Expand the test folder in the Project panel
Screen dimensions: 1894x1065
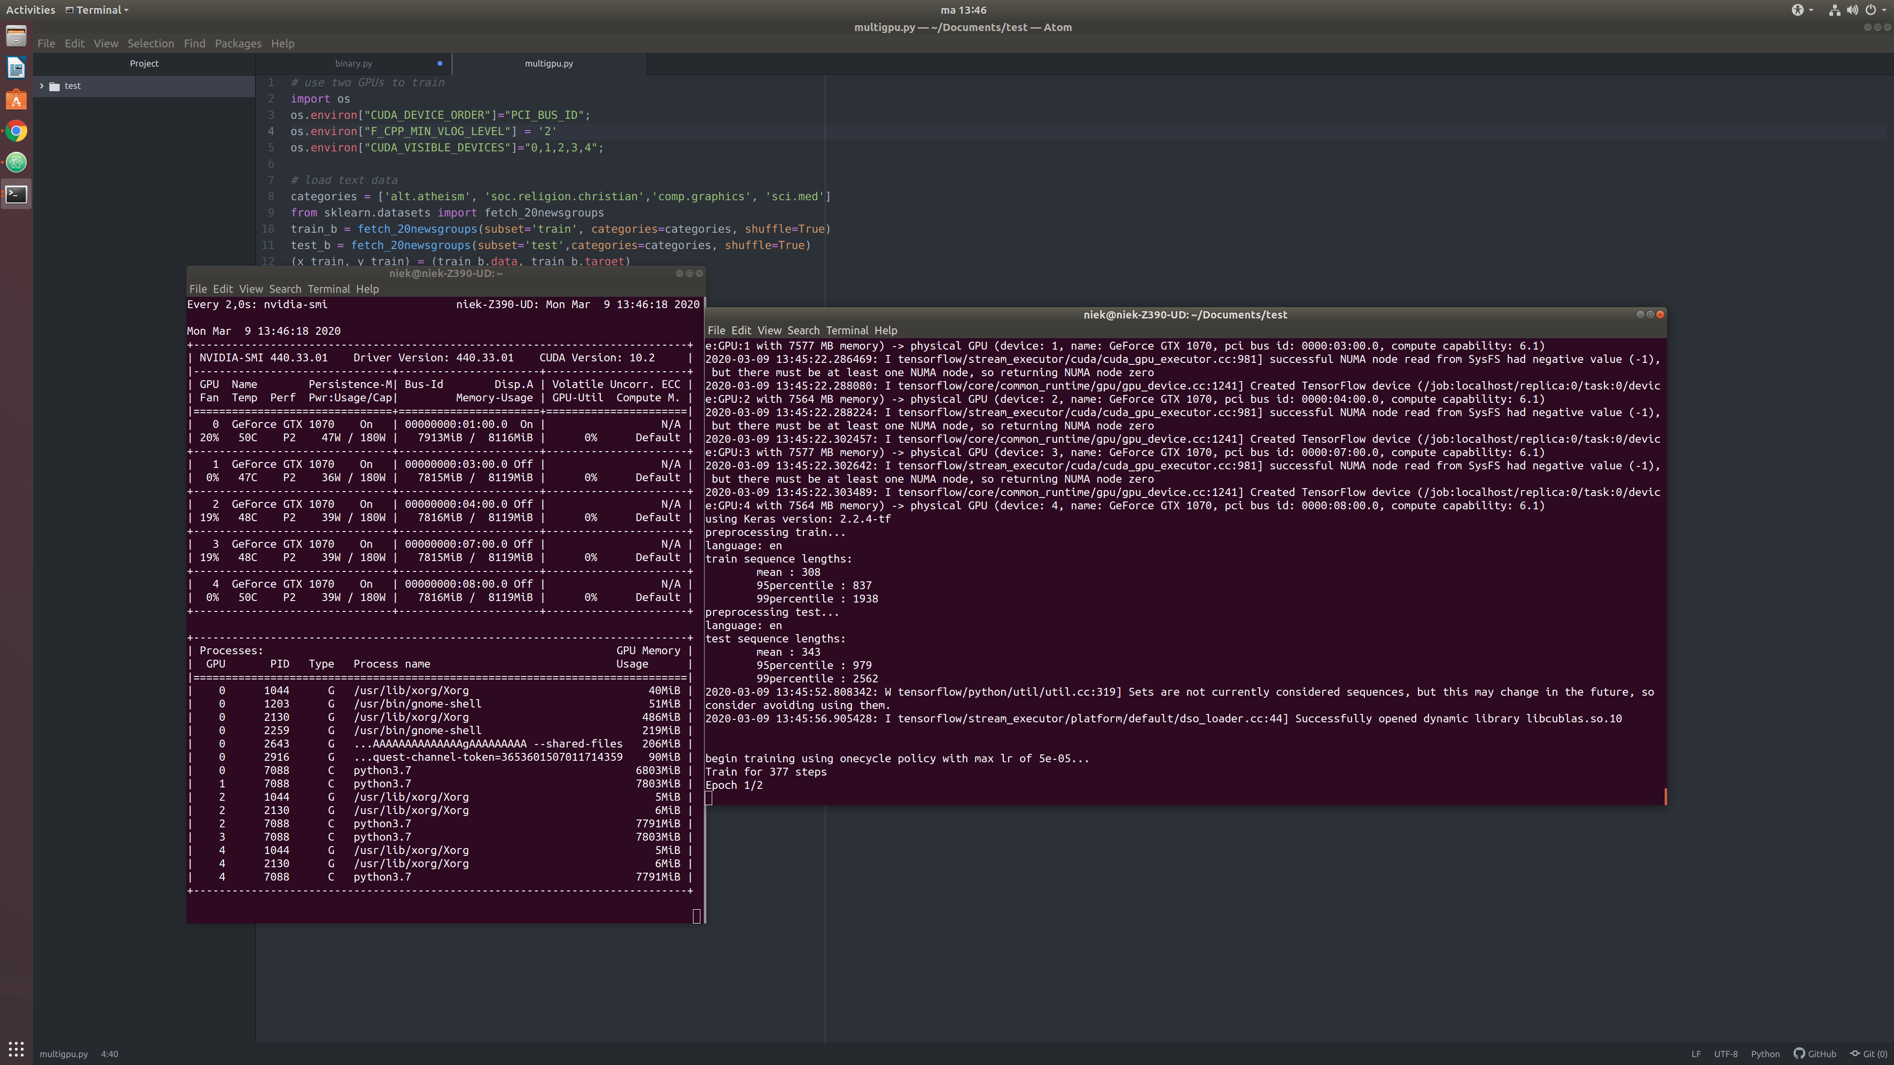pos(42,86)
